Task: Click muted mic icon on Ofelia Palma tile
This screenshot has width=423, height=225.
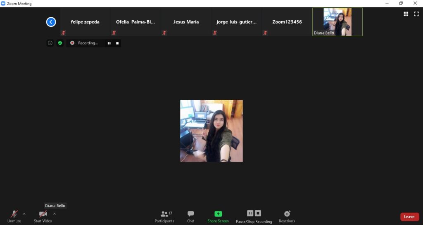Action: 114,33
